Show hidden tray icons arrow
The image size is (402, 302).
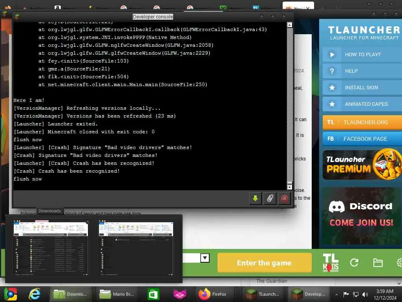[x=336, y=294]
